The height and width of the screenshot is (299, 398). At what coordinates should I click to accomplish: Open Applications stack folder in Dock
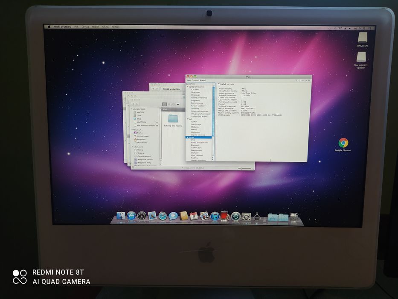pyautogui.click(x=273, y=217)
